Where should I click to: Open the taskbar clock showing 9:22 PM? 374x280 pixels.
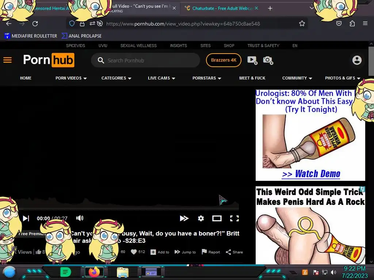click(355, 272)
